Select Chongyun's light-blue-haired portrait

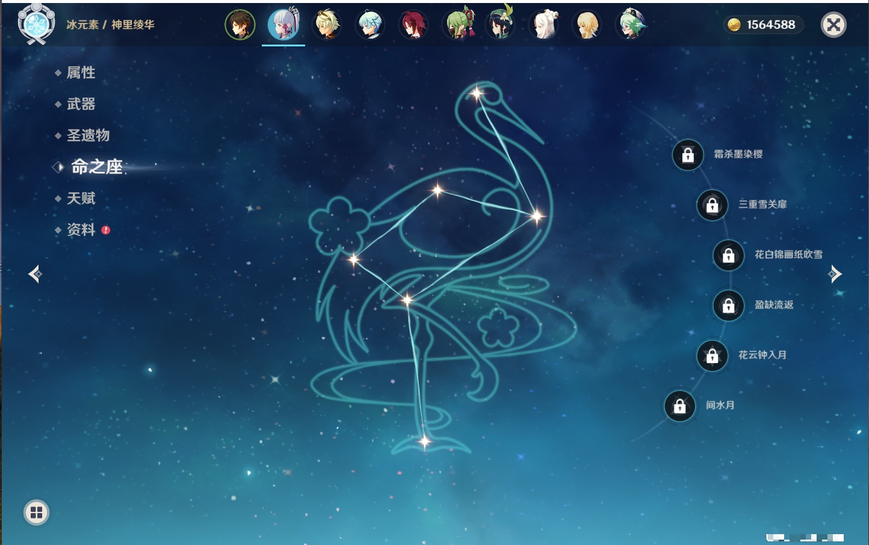click(370, 25)
